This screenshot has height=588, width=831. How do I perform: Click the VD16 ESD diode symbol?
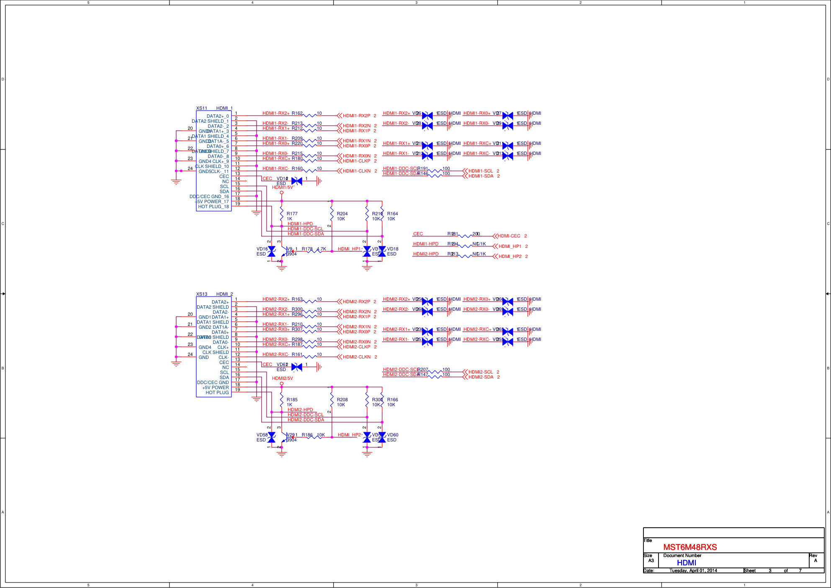point(271,251)
